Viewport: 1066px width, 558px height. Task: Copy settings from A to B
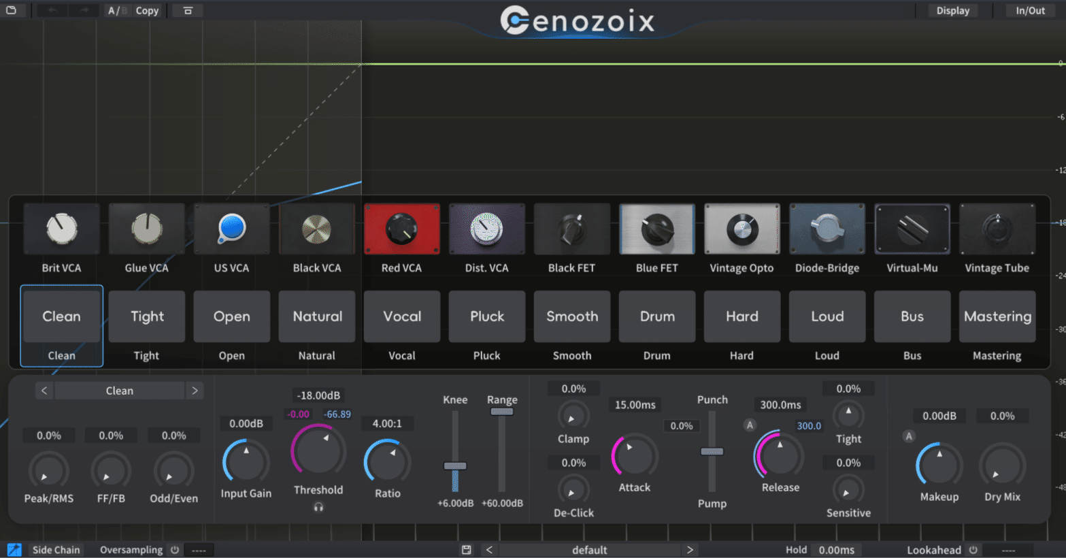coord(147,10)
